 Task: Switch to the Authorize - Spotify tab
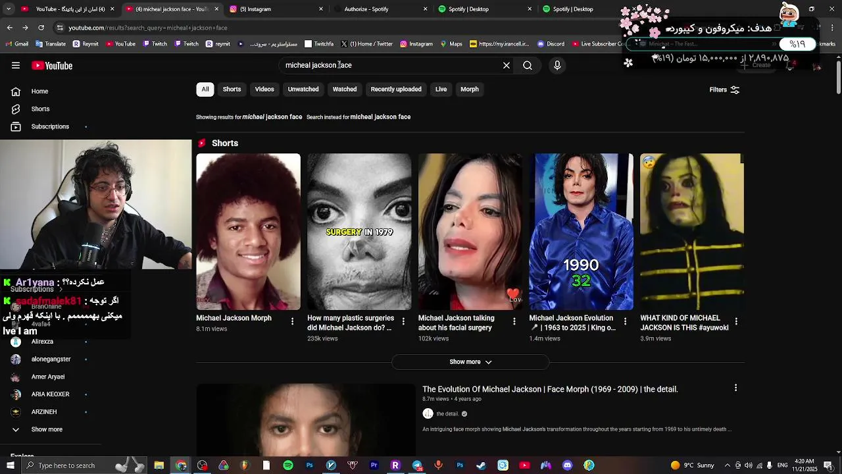(380, 9)
